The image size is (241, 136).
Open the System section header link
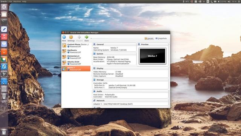100,54
